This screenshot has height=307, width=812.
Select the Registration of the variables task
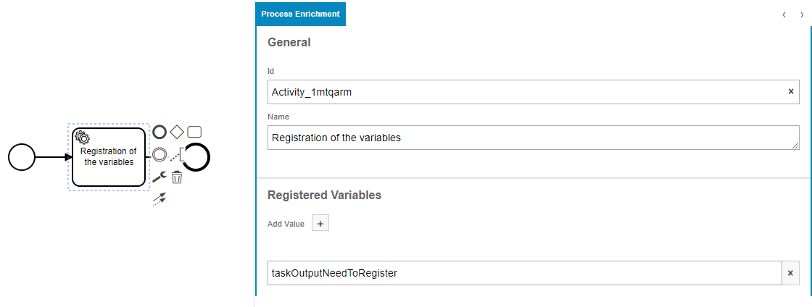click(x=109, y=157)
